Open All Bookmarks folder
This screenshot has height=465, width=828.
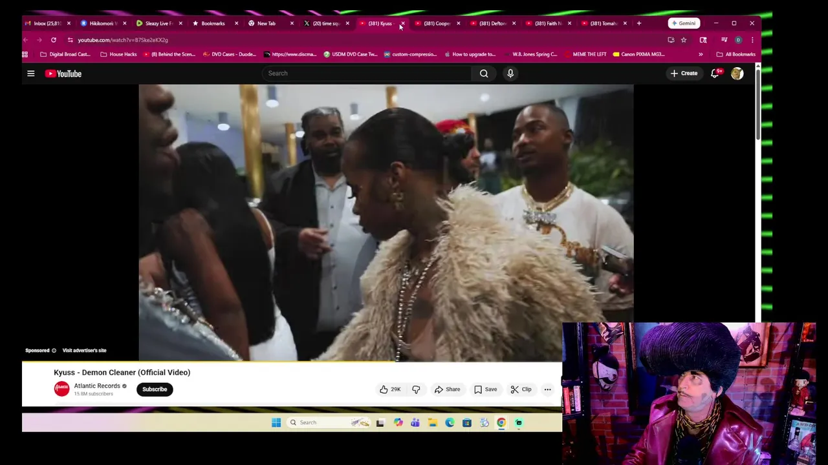(x=735, y=54)
